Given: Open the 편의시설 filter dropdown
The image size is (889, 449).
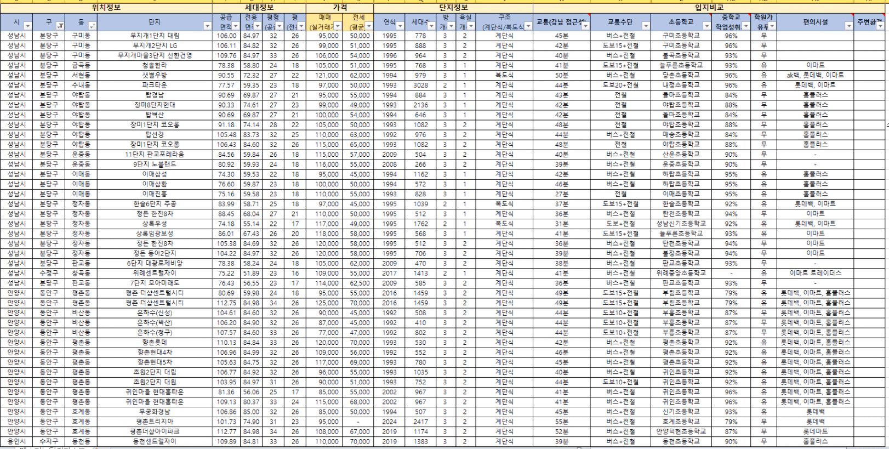Looking at the screenshot, I should (848, 26).
